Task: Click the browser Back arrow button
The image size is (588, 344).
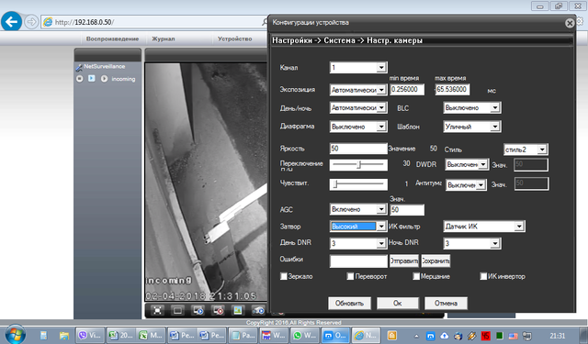Action: 11,22
